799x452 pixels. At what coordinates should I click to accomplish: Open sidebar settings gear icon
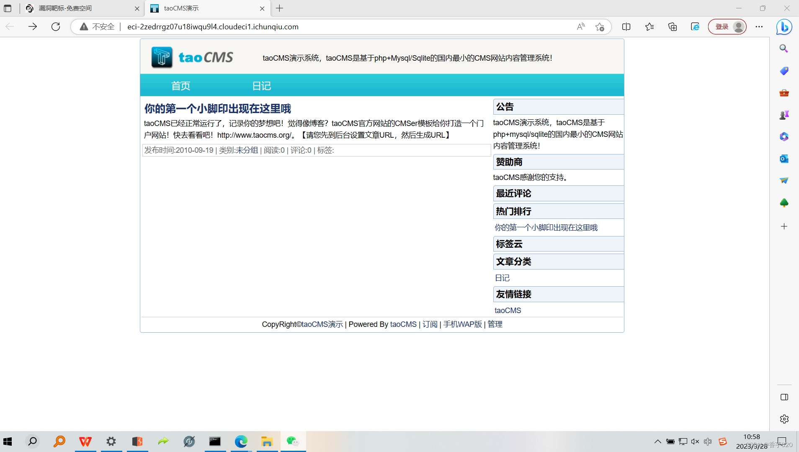[784, 419]
